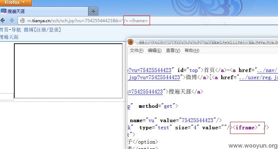Click the globe site identity icon

click(23, 21)
